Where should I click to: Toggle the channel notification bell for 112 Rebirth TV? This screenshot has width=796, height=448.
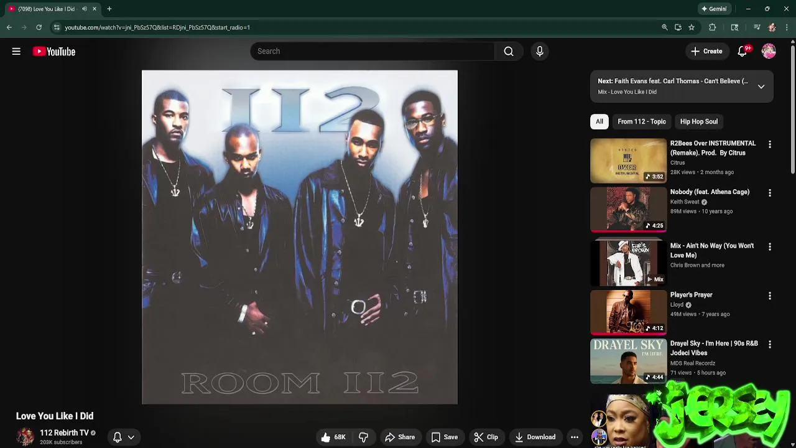[x=117, y=437]
